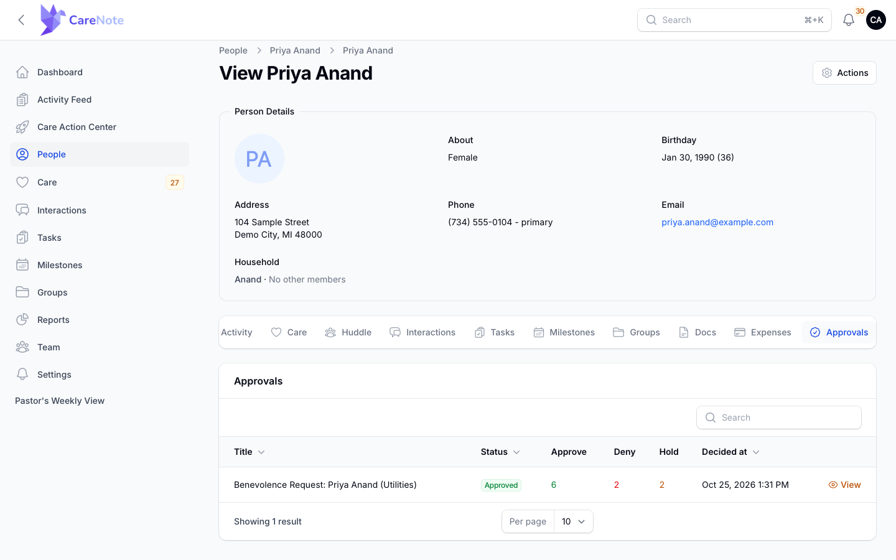Sort by Title column chevron
Viewport: 896px width, 560px height.
261,452
